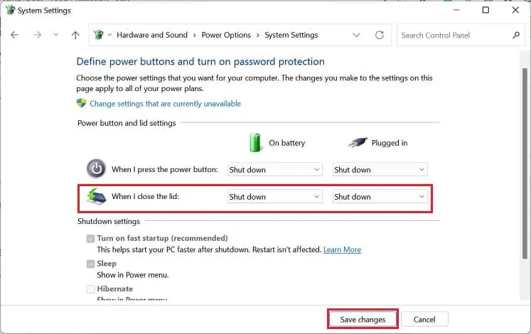Go to Hardware and Sound breadcrumb
The height and width of the screenshot is (334, 531).
coord(152,35)
